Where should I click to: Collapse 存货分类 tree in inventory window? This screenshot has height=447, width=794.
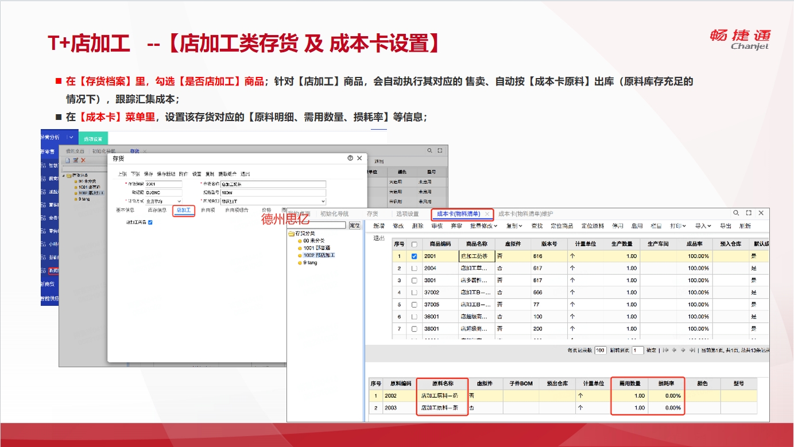pos(64,176)
